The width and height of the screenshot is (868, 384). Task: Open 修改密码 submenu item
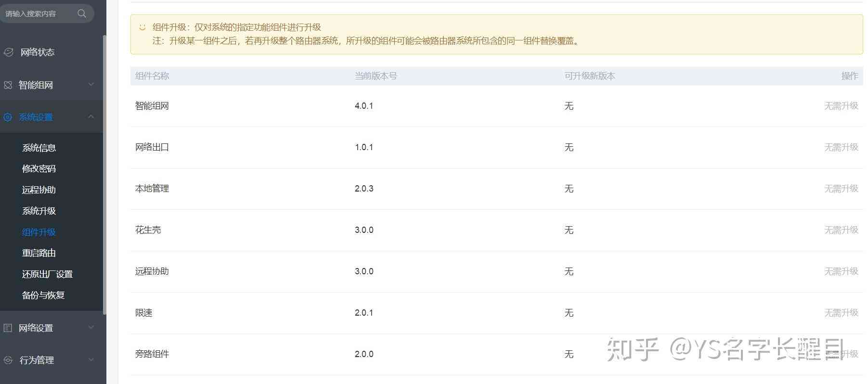pyautogui.click(x=39, y=169)
